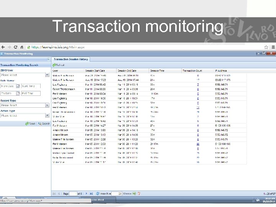Click the pager refresh icon
Screen dimensions: 276x207
tap(98, 194)
